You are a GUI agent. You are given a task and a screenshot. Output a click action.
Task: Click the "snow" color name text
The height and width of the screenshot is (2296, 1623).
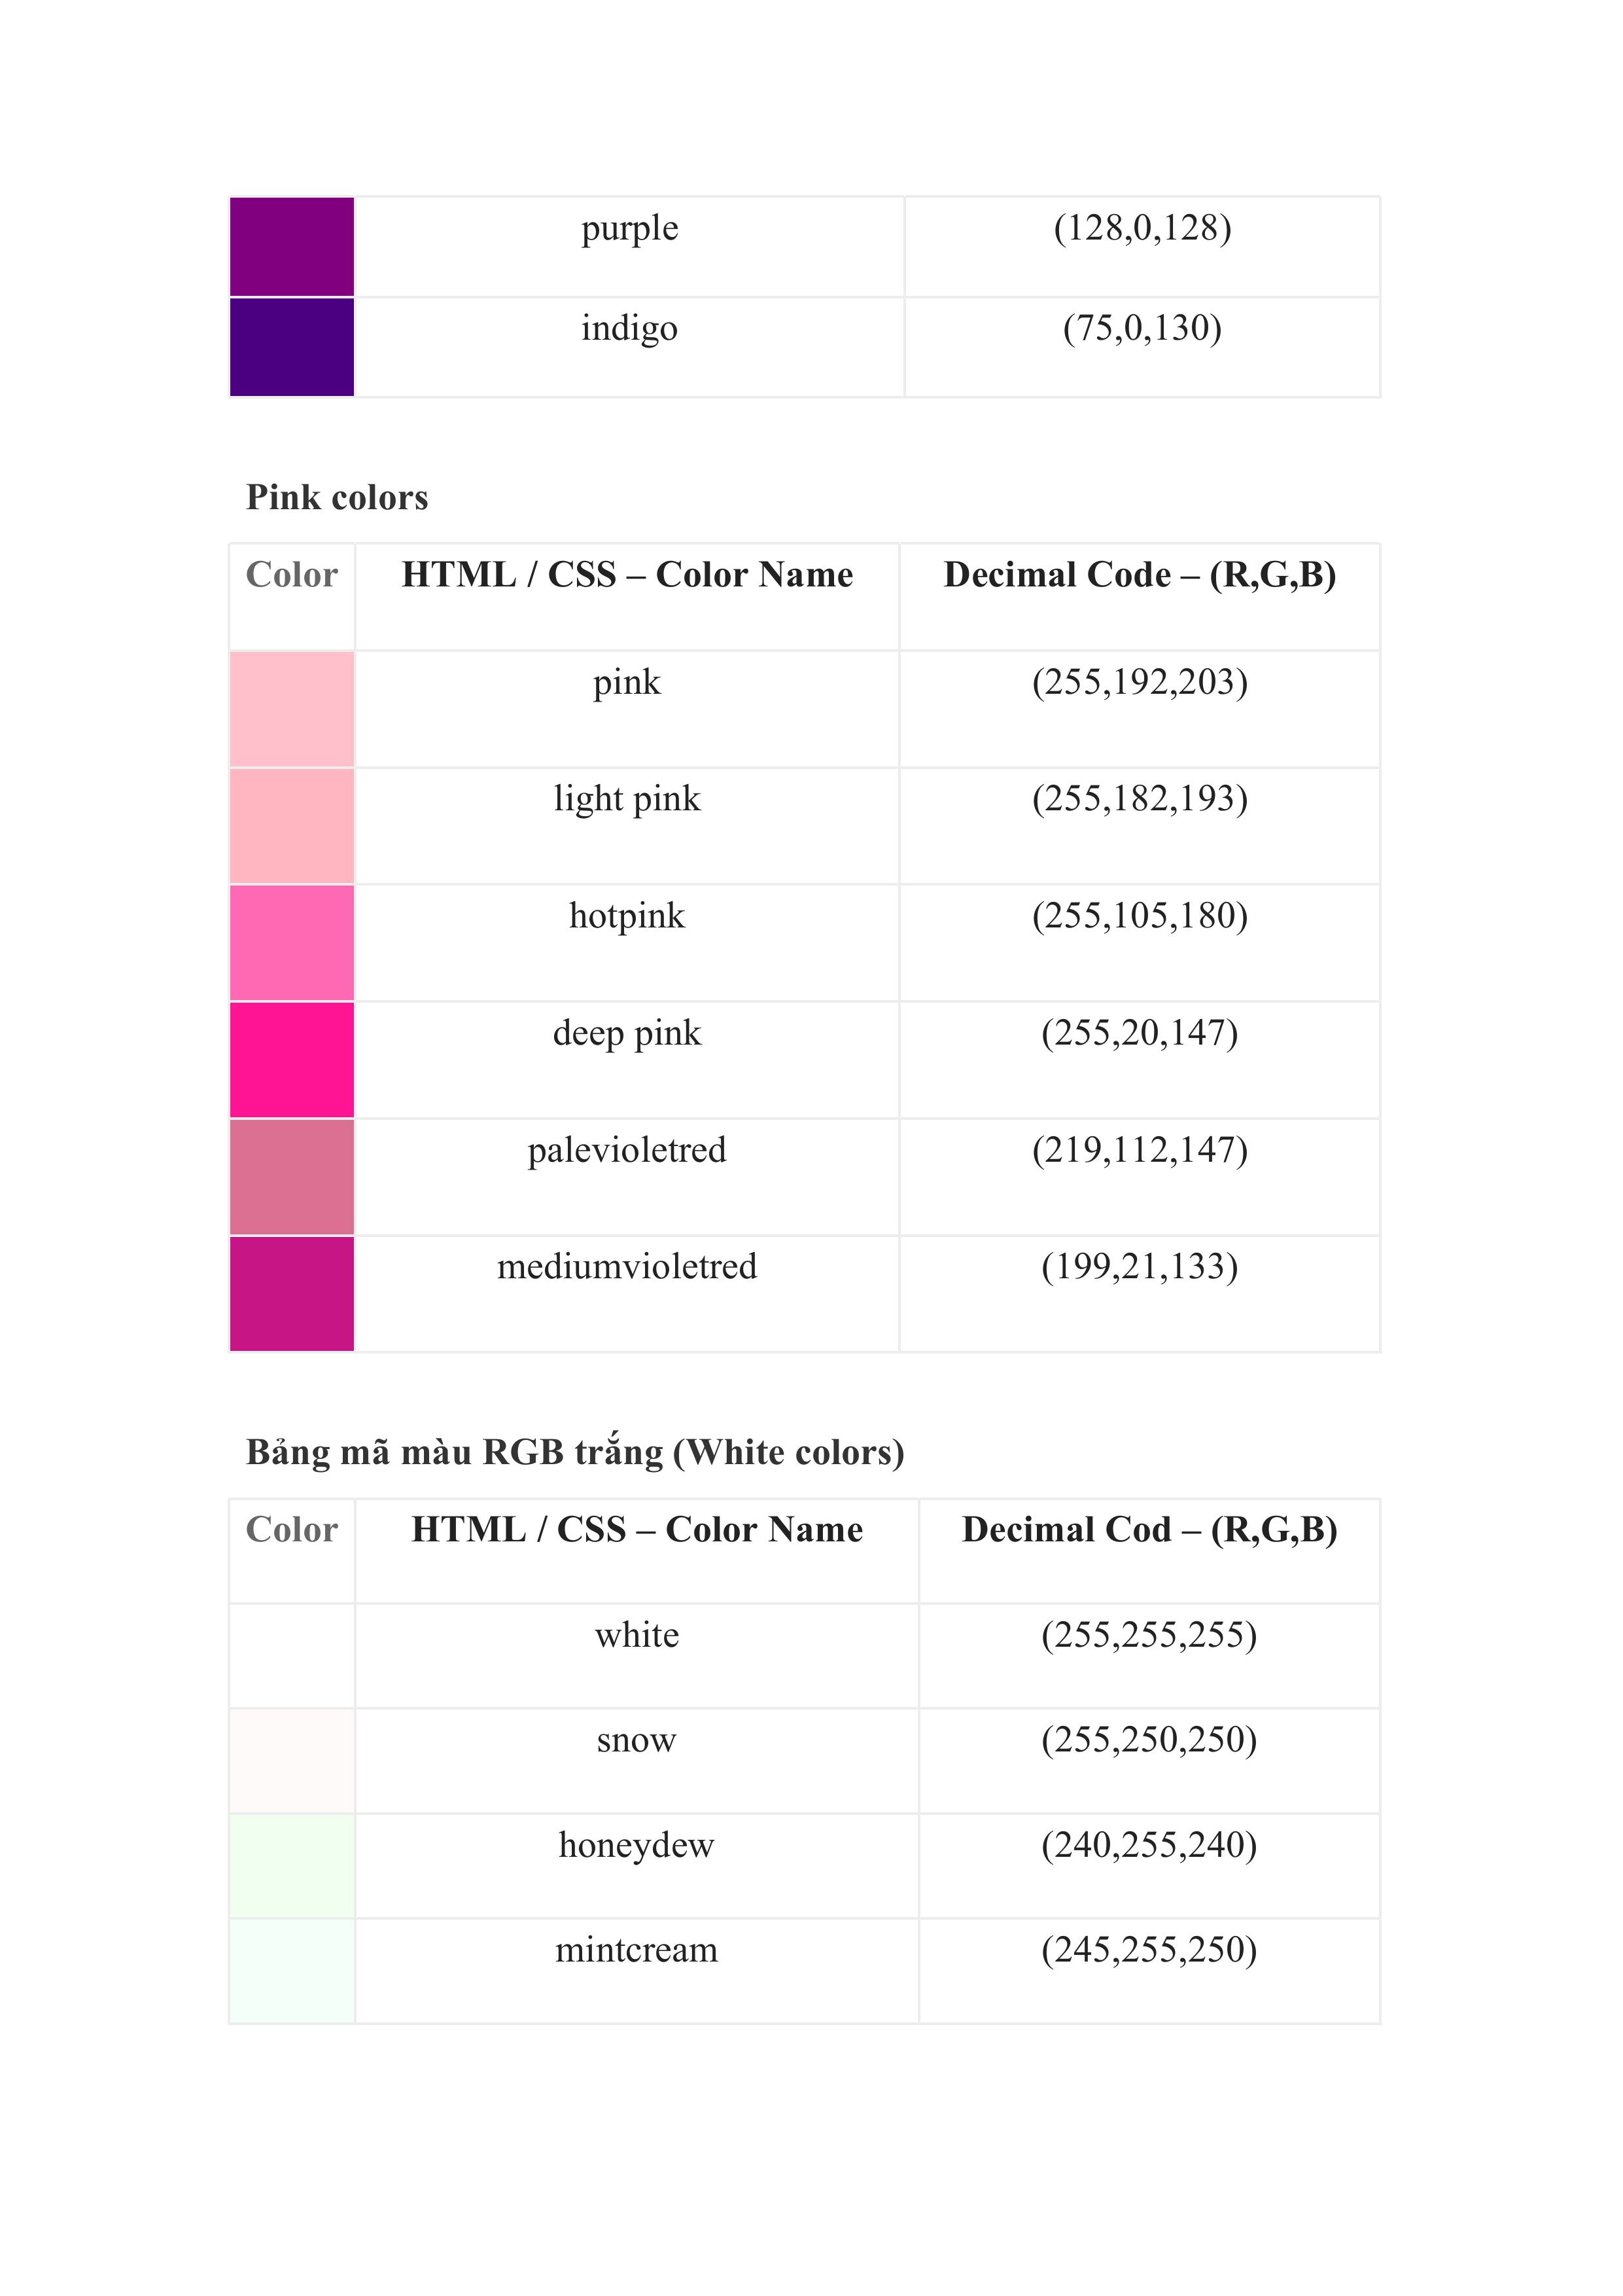click(637, 1740)
